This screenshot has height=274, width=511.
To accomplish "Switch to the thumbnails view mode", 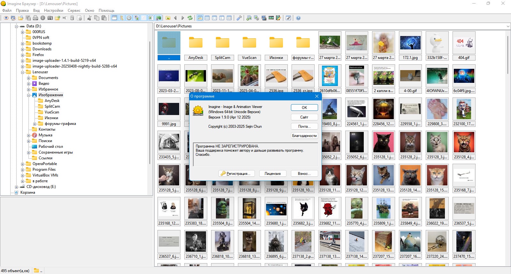I will pos(200,18).
